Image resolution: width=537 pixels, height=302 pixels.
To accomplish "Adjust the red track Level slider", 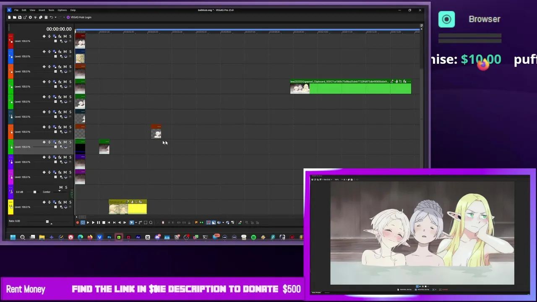I will tap(55, 41).
